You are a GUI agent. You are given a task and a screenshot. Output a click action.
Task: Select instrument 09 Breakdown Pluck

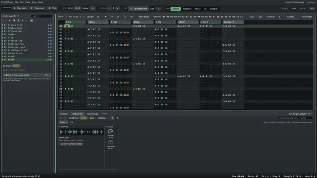click(27, 50)
